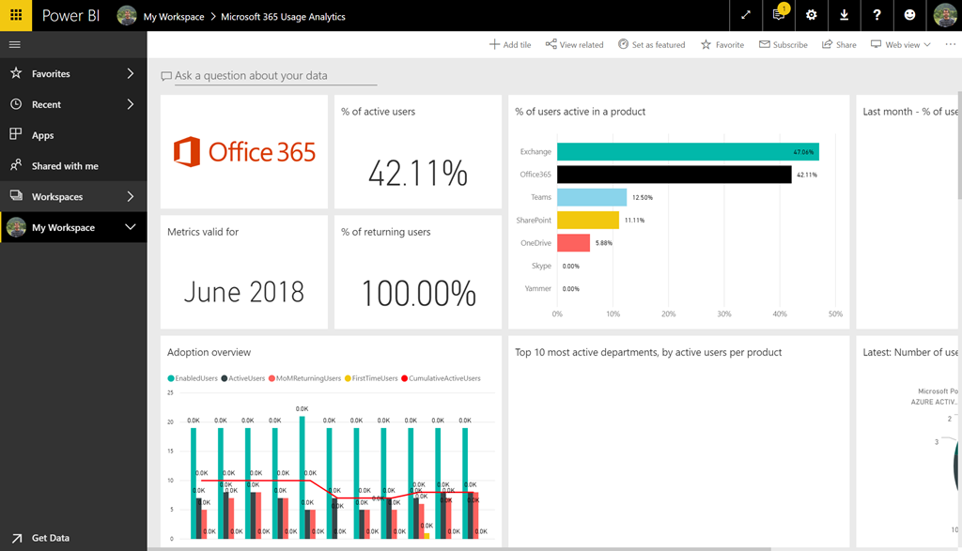Click Get Data link
This screenshot has width=962, height=551.
click(51, 538)
